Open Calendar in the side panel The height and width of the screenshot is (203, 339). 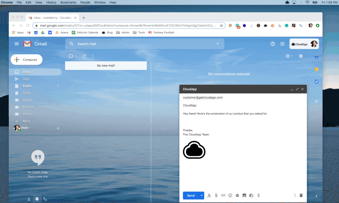[x=316, y=57]
